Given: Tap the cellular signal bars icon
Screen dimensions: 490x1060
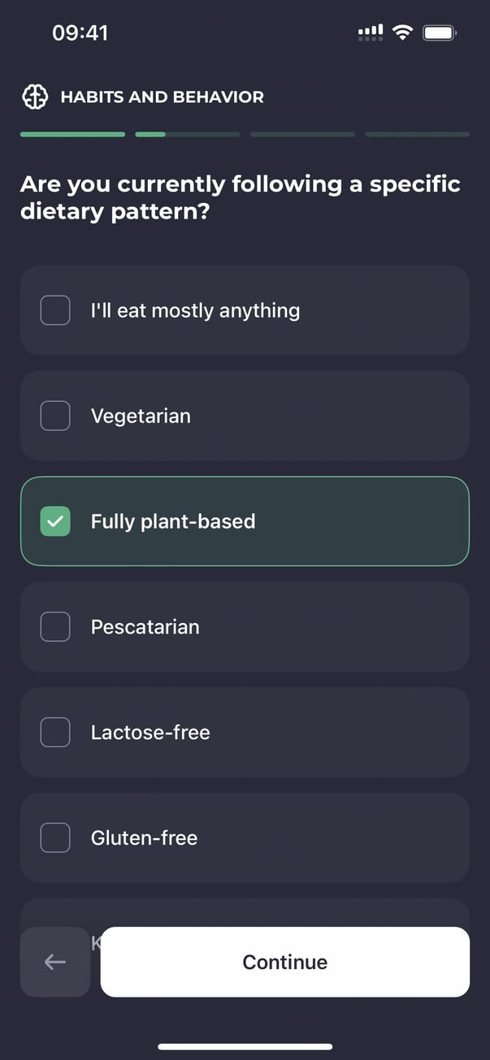Looking at the screenshot, I should [x=371, y=32].
